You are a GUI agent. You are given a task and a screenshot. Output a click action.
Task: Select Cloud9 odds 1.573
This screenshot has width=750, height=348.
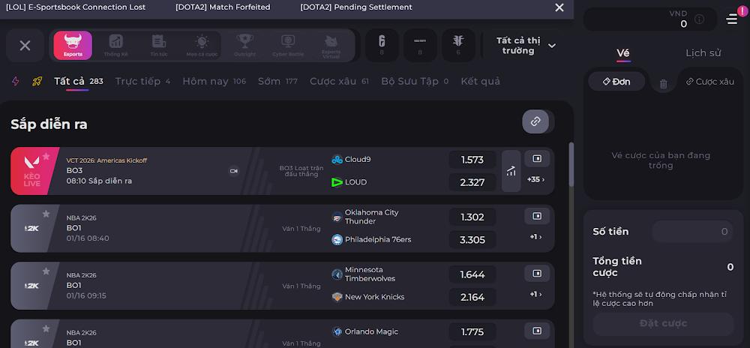click(472, 160)
